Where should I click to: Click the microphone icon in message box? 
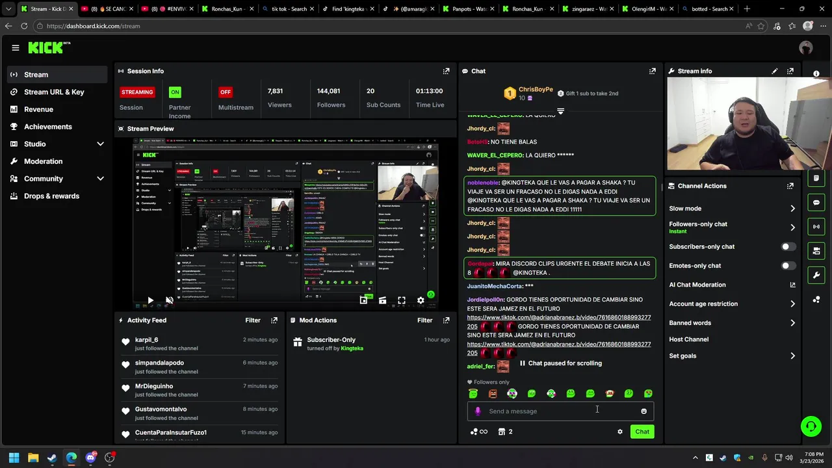pos(478,411)
